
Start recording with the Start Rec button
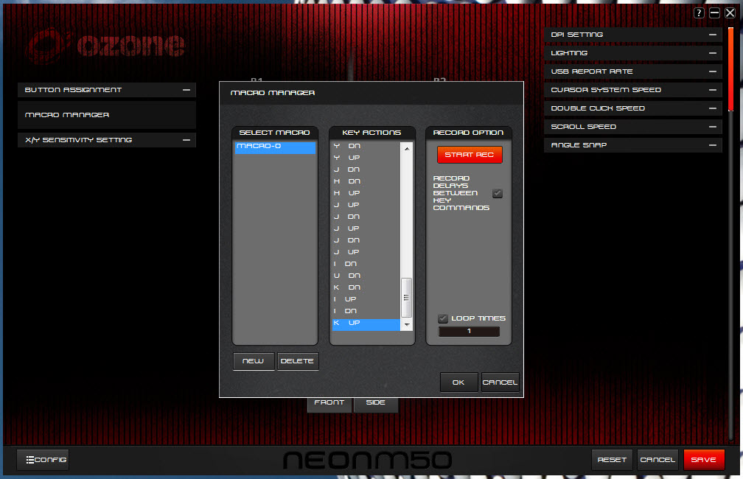(x=470, y=155)
